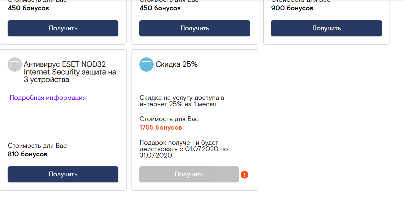Click 450 бонусов text in the middle card

[160, 8]
